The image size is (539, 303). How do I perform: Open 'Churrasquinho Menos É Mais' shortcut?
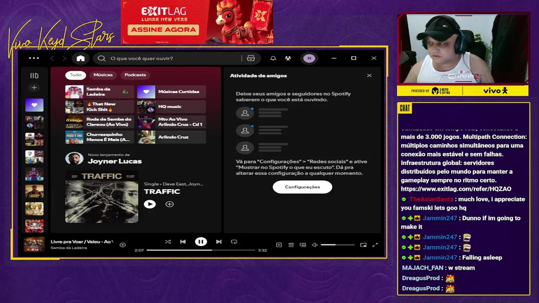point(99,137)
